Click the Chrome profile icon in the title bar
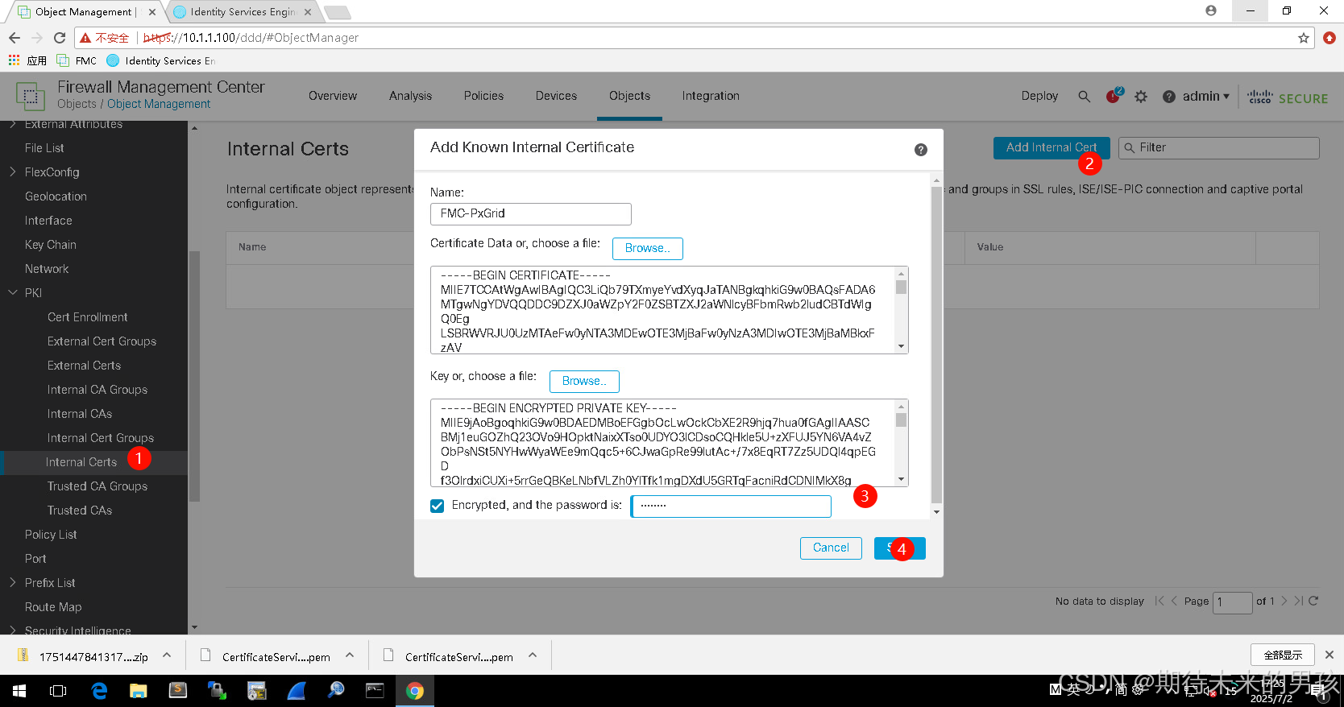The width and height of the screenshot is (1344, 707). [x=1211, y=10]
